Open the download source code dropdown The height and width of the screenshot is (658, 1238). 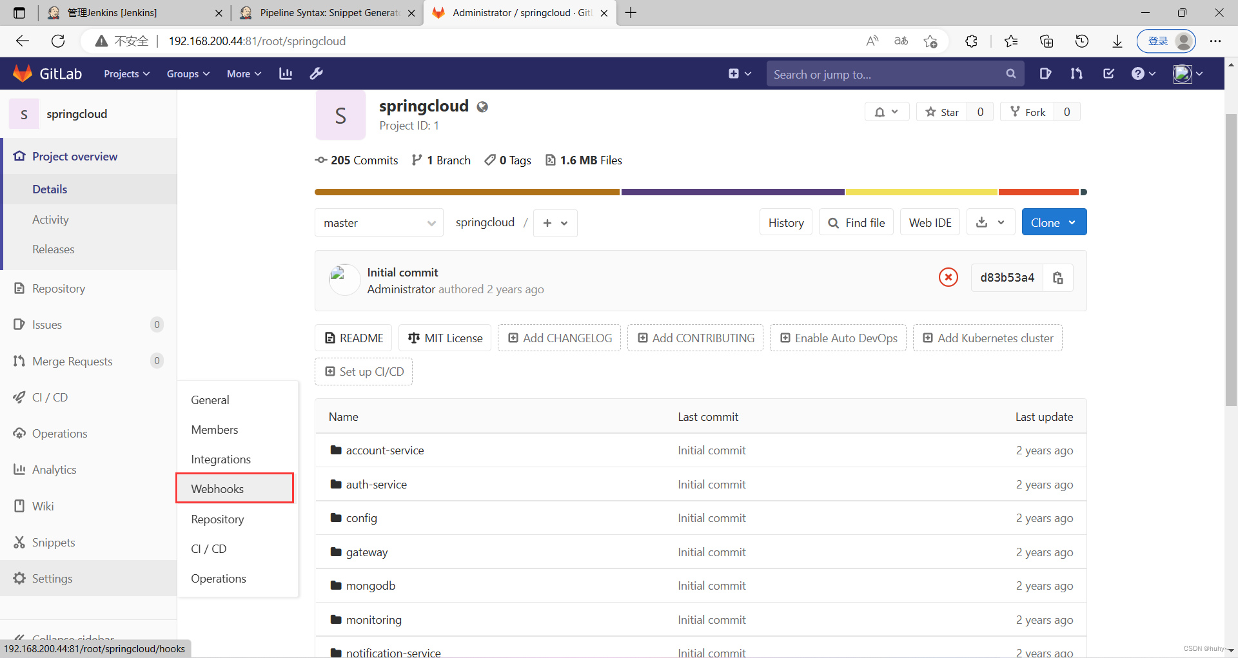click(x=990, y=222)
